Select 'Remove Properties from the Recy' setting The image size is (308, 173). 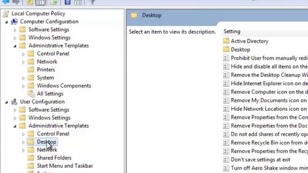pos(269,151)
